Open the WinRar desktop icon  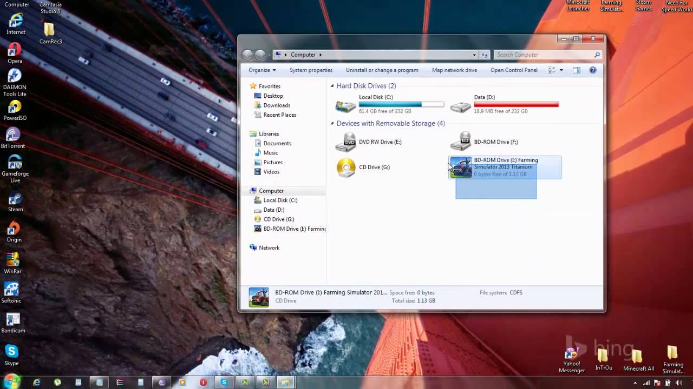pos(12,263)
